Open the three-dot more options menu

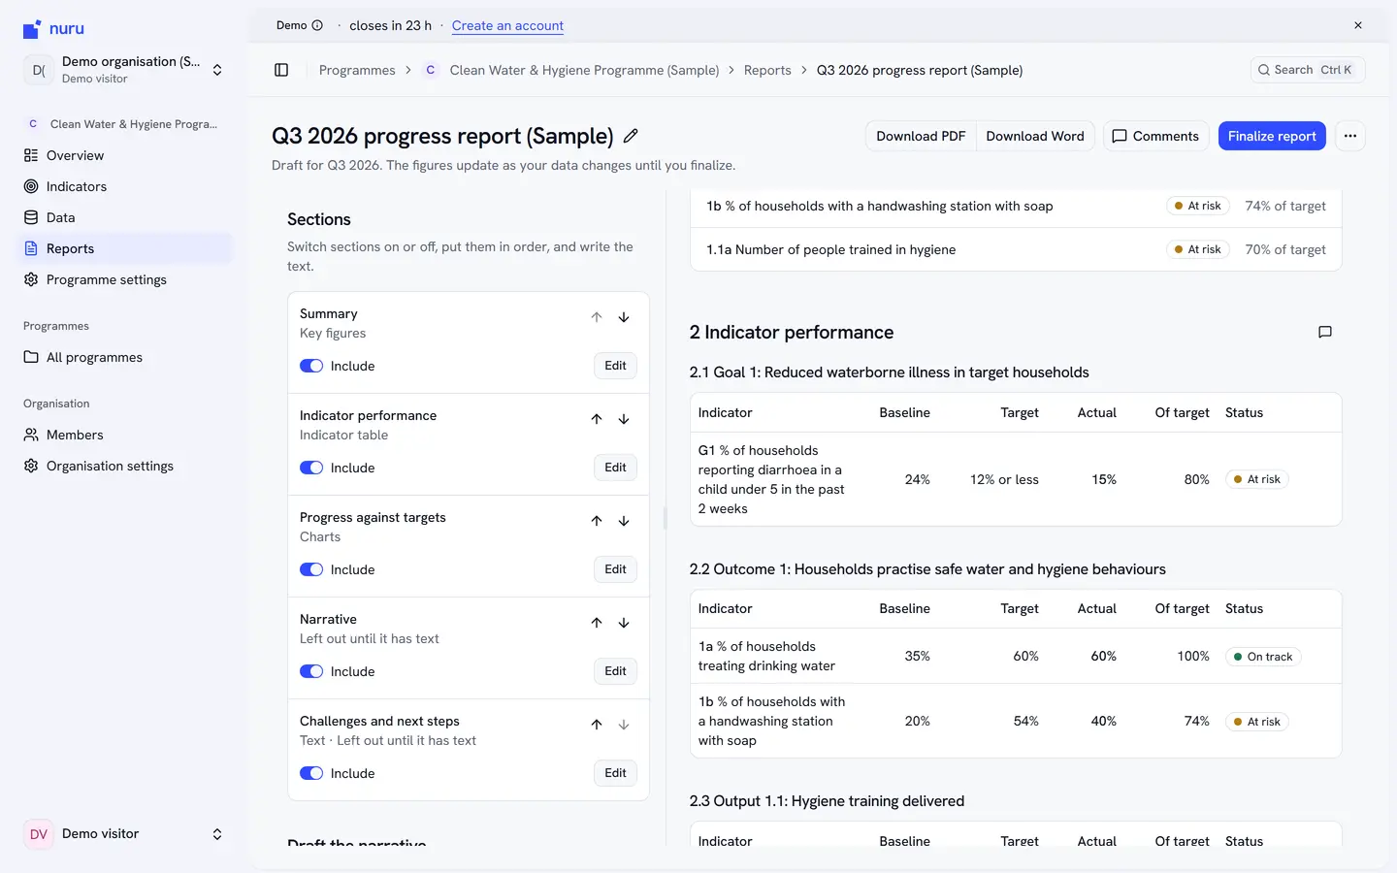tap(1350, 136)
